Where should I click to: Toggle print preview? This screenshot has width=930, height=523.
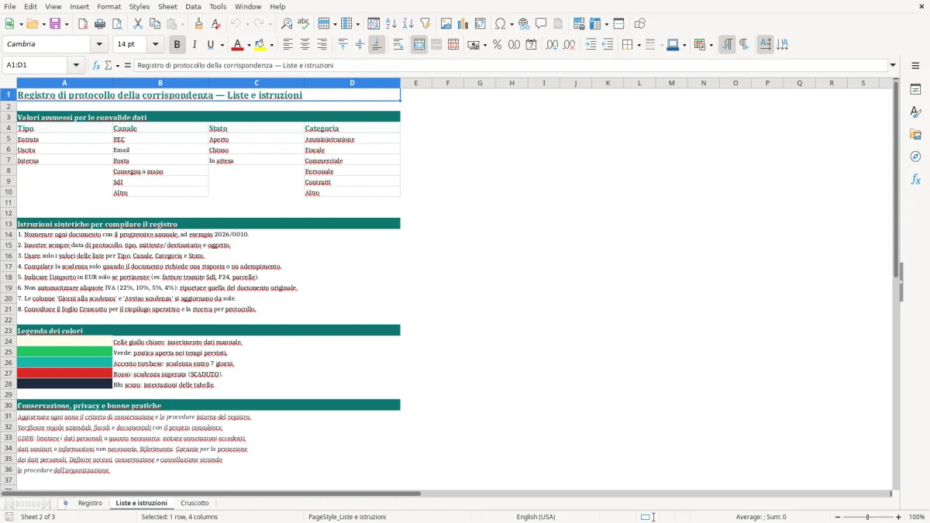point(115,24)
